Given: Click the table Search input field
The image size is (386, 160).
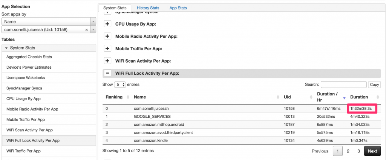Looking at the screenshot, I should (x=343, y=85).
